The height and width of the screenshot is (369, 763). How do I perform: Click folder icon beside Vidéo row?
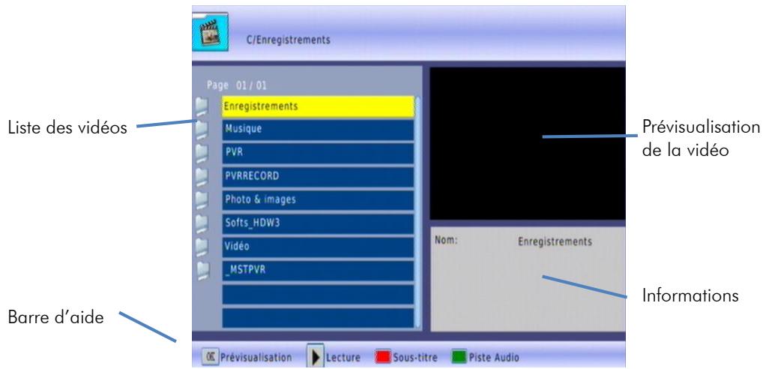(x=202, y=247)
